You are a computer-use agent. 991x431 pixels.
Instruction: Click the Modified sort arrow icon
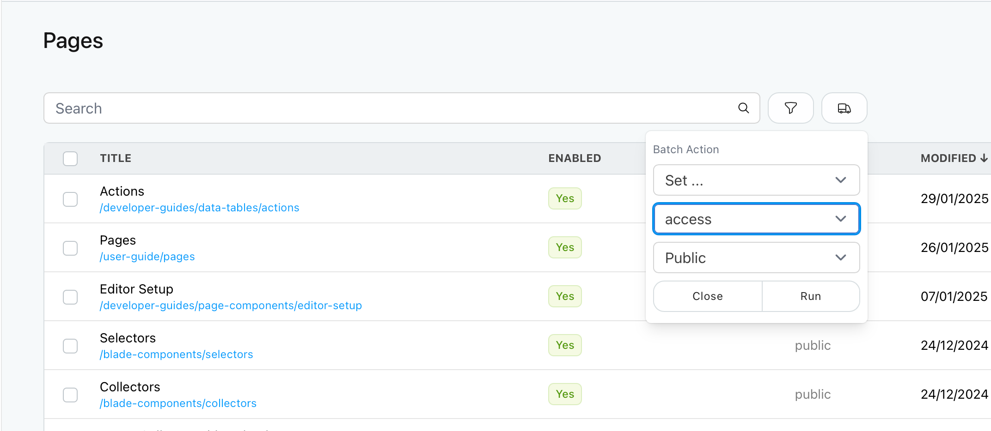[984, 158]
